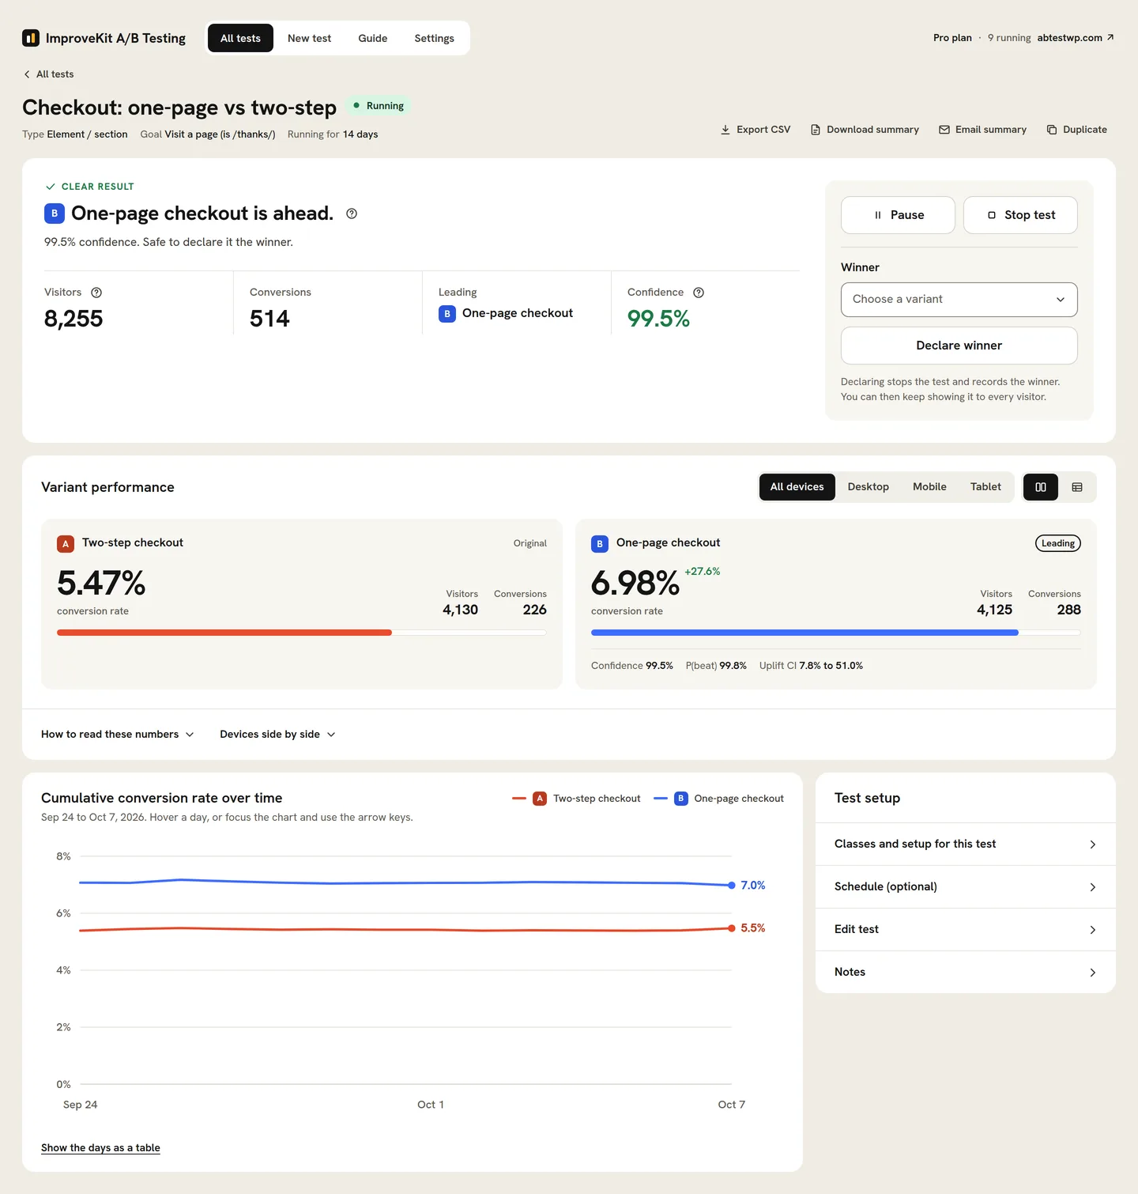1138x1194 pixels.
Task: Click the B badge in the chart legend
Action: coord(680,799)
